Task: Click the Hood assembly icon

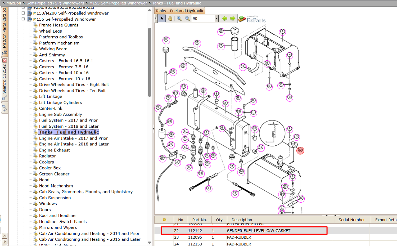Action: (35, 180)
